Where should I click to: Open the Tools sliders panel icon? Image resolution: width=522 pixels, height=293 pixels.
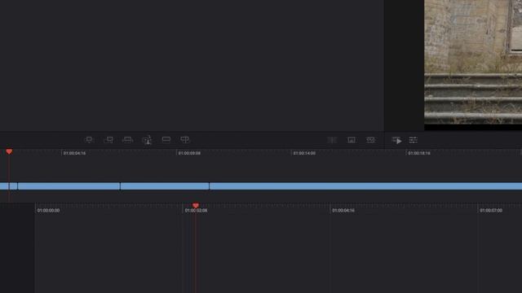point(414,140)
